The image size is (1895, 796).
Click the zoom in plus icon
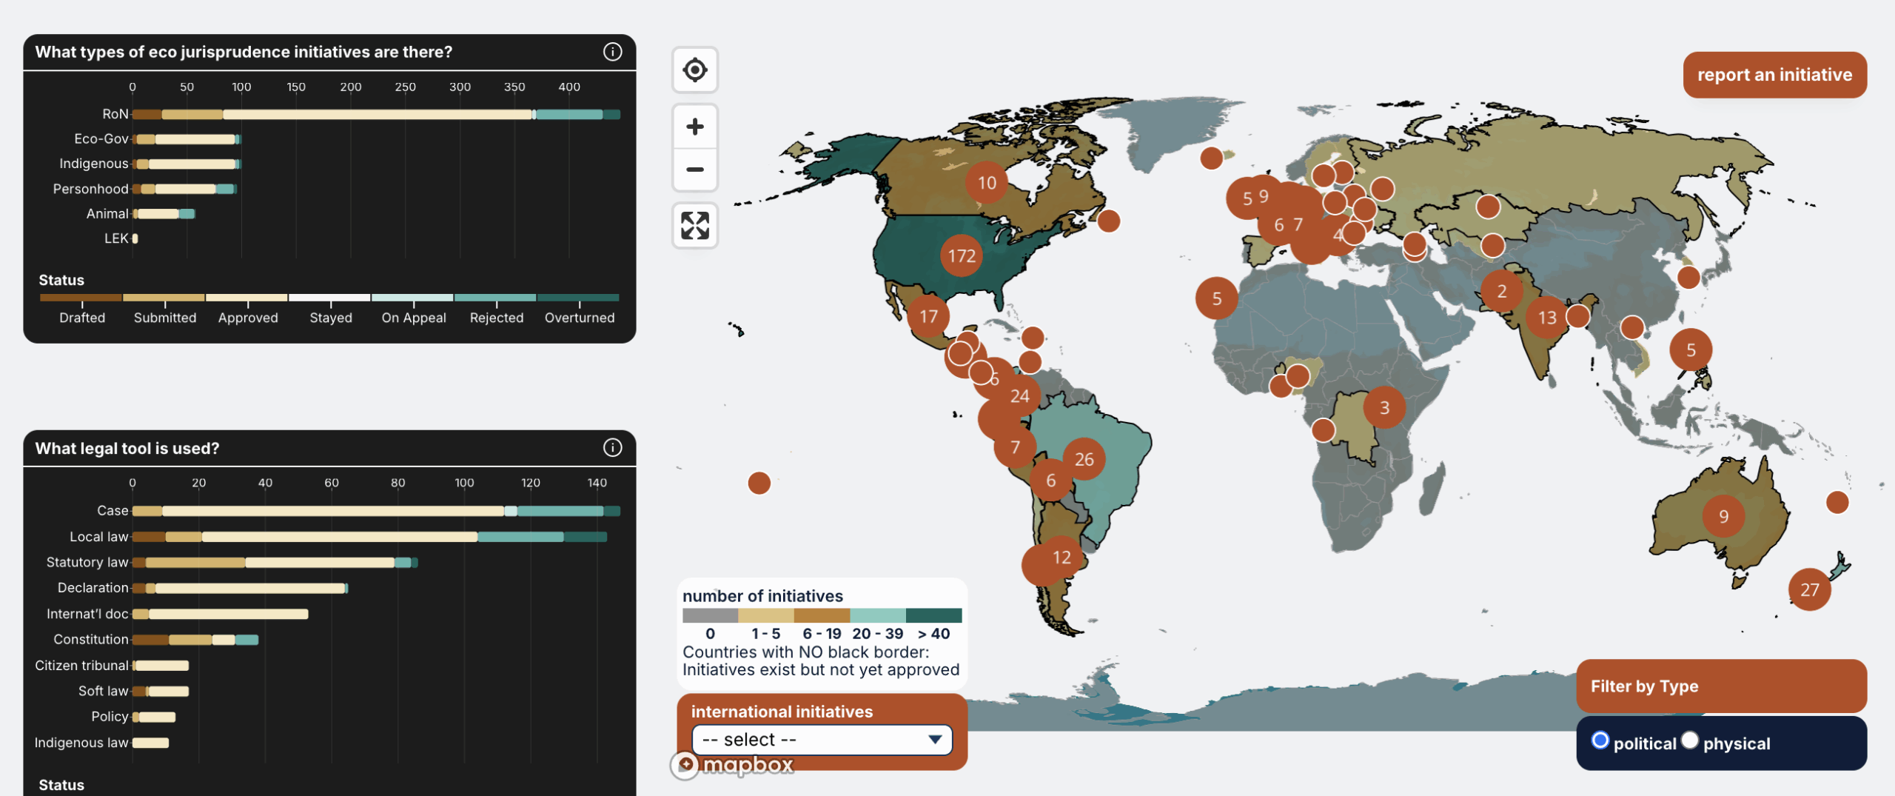click(694, 126)
